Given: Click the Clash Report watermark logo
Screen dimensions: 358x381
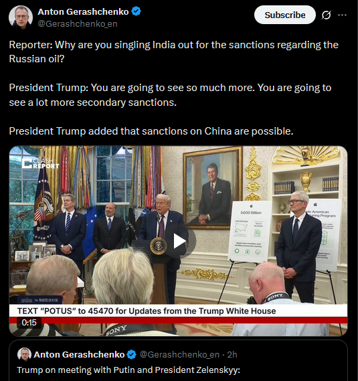Looking at the screenshot, I should coord(40,163).
